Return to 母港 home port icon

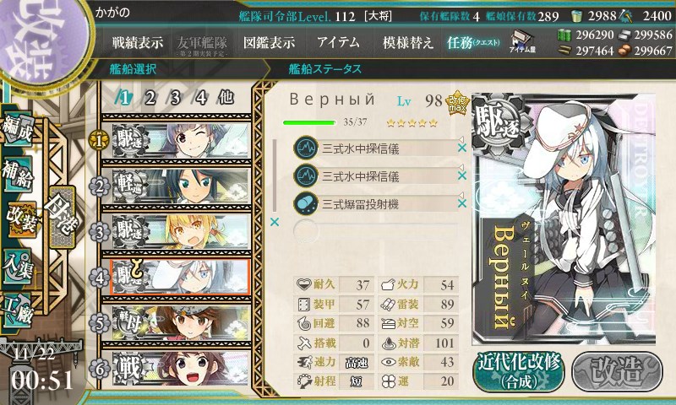pyautogui.click(x=63, y=218)
